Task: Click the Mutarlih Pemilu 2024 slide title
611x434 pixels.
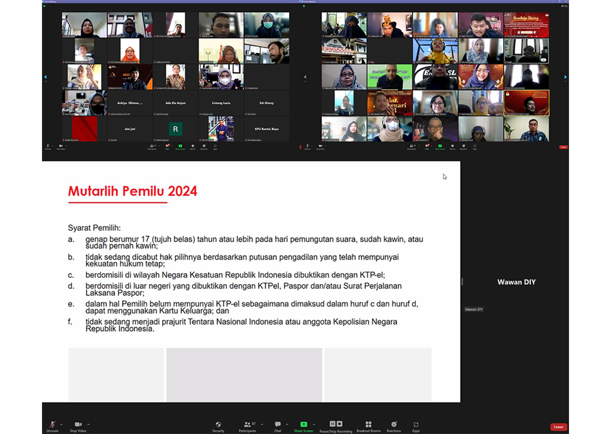Action: click(x=132, y=191)
